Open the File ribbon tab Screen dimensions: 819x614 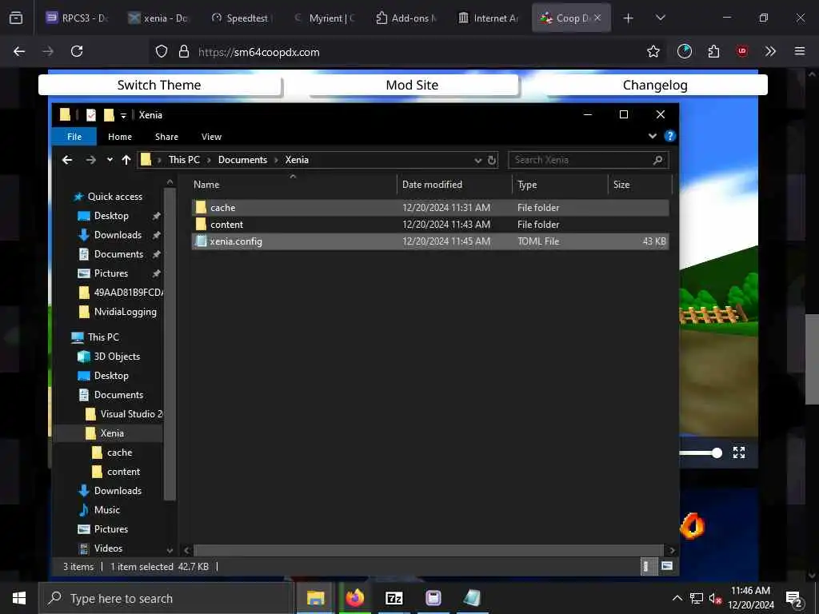[74, 137]
